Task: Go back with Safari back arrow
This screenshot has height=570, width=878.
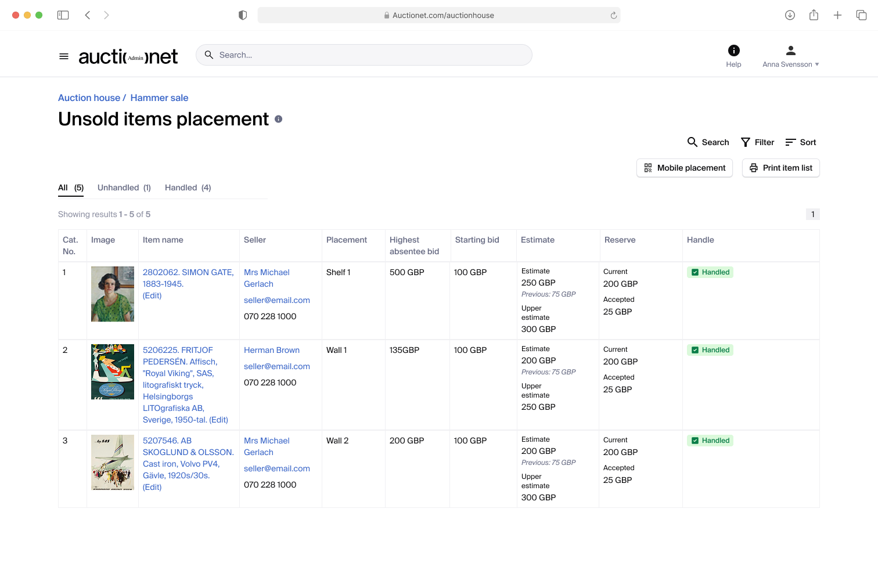Action: (x=88, y=15)
